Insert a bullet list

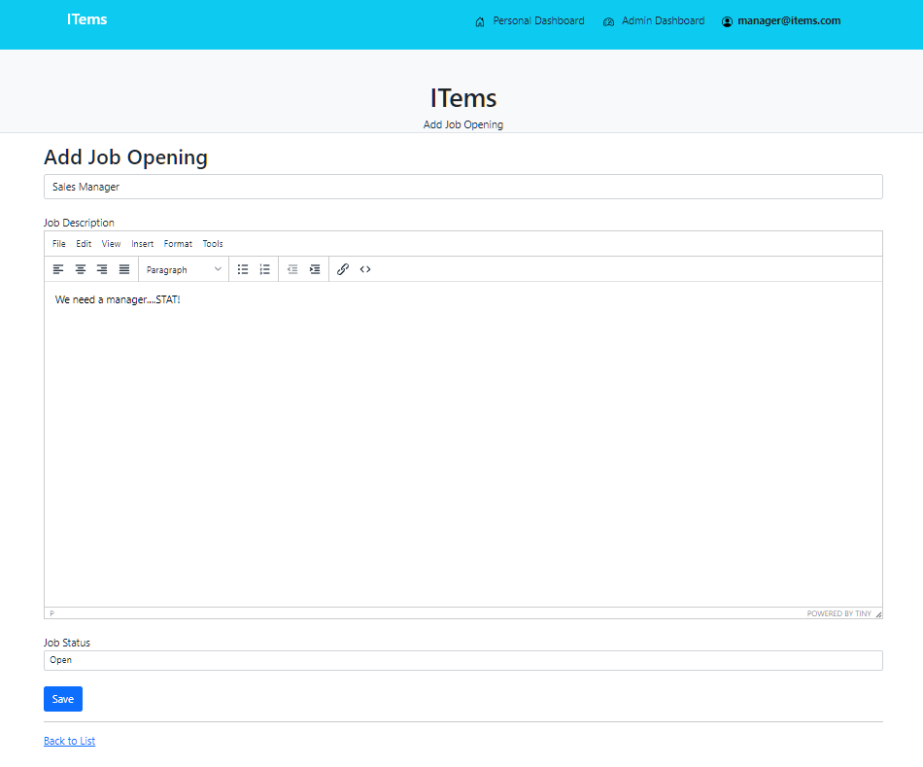pos(243,269)
